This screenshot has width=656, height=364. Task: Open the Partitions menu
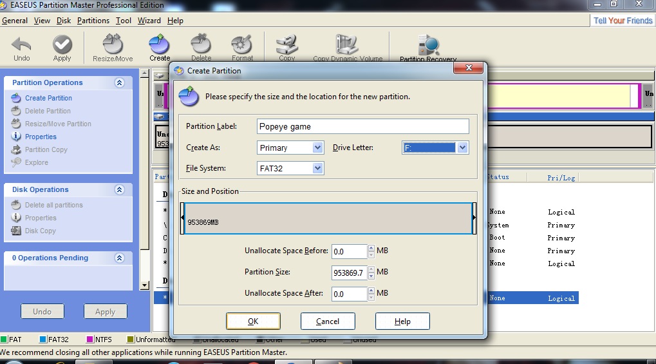pos(93,21)
